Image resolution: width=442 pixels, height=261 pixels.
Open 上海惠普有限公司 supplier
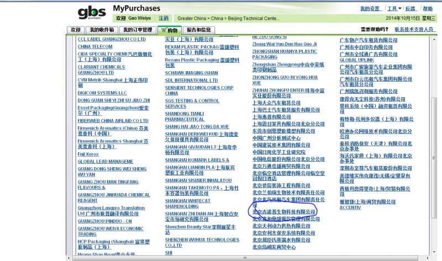point(271,117)
